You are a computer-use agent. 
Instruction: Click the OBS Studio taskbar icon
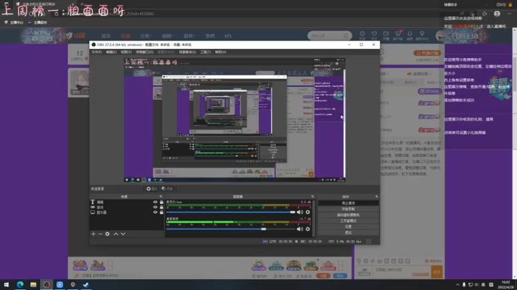click(47, 284)
